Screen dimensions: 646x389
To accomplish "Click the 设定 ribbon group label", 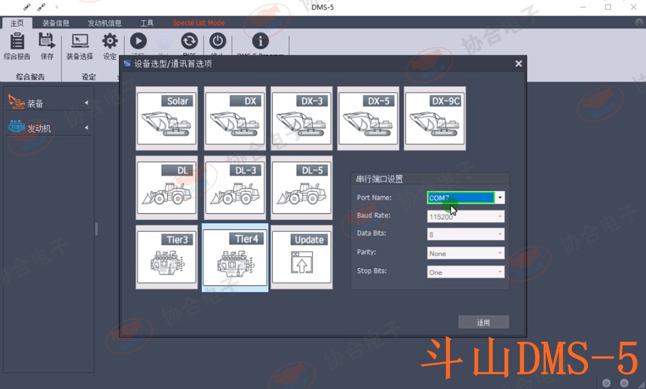I will (x=89, y=76).
